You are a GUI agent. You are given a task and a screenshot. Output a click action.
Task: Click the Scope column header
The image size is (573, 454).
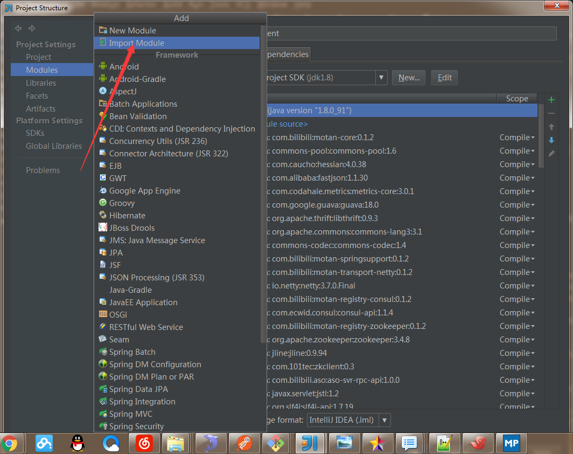tap(517, 99)
